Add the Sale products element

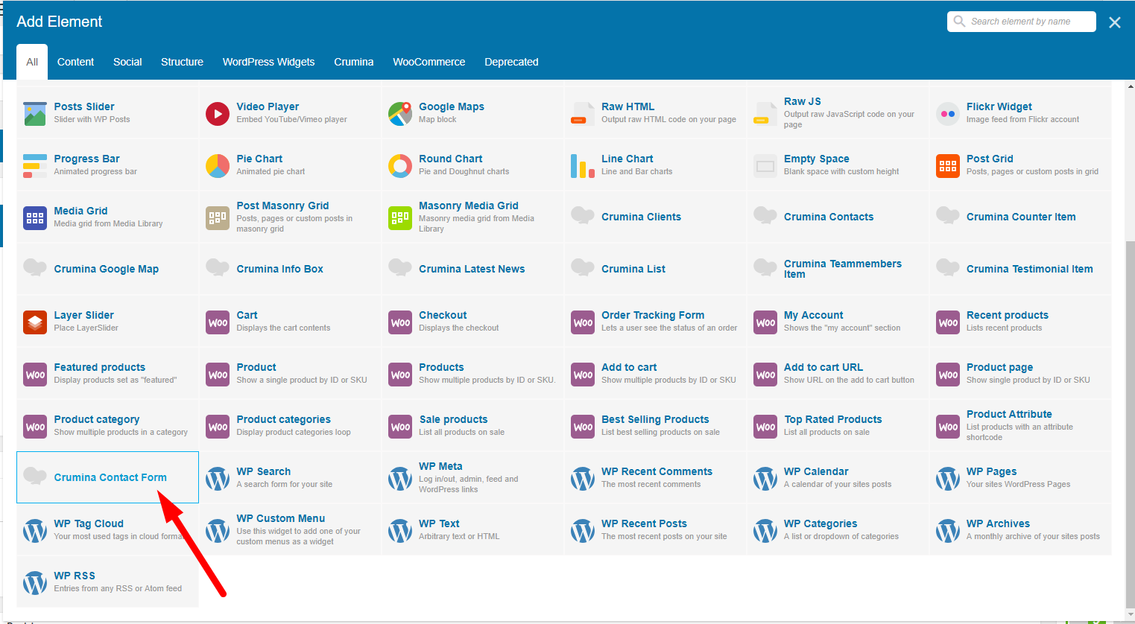[472, 425]
